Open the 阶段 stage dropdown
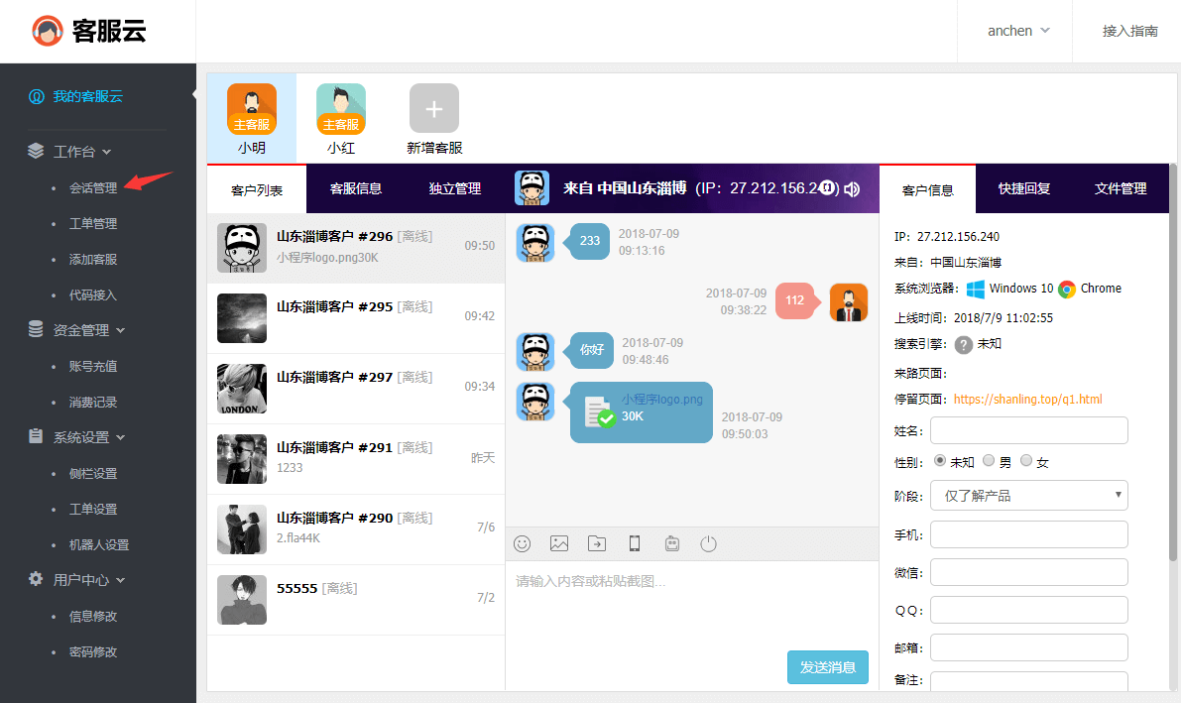The image size is (1181, 703). [x=1028, y=495]
